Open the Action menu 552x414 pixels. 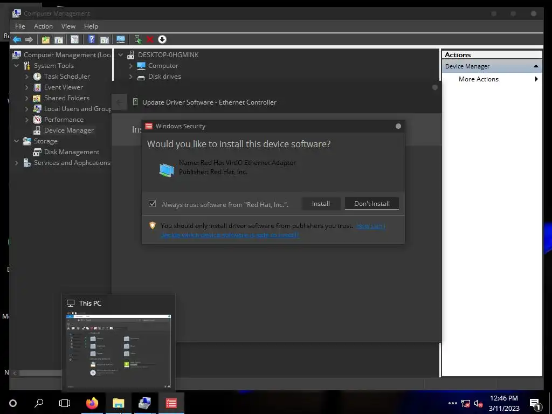pos(43,26)
